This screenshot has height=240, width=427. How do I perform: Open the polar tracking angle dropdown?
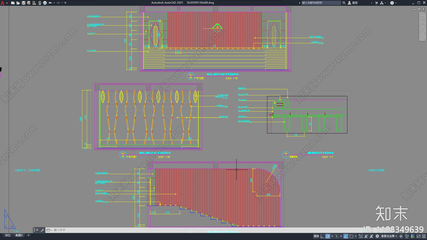pos(332,236)
